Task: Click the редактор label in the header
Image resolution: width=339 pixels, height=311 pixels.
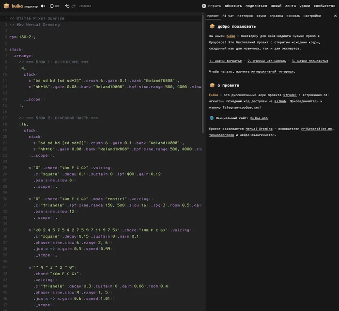Action: point(31,6)
